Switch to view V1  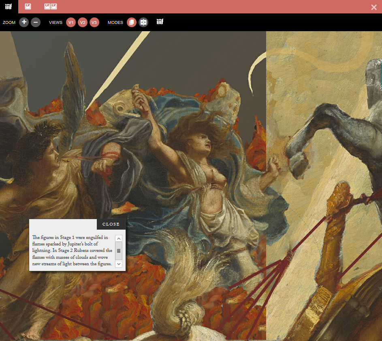point(71,22)
